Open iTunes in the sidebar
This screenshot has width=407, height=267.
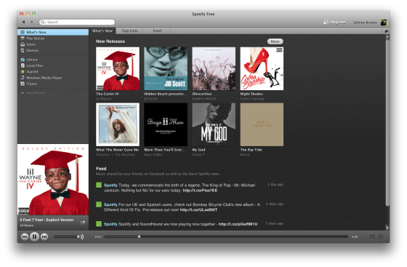pyautogui.click(x=53, y=84)
